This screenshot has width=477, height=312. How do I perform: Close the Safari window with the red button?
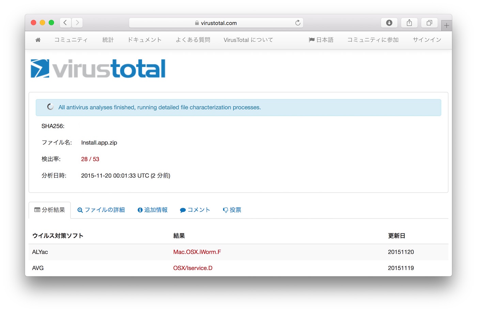[33, 23]
